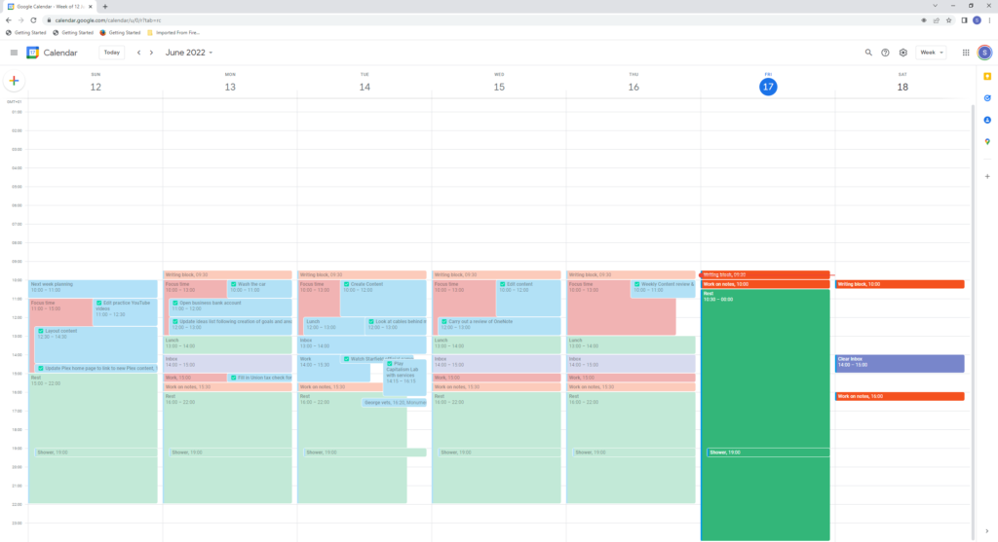
Task: Open the Week view dropdown
Action: point(931,53)
